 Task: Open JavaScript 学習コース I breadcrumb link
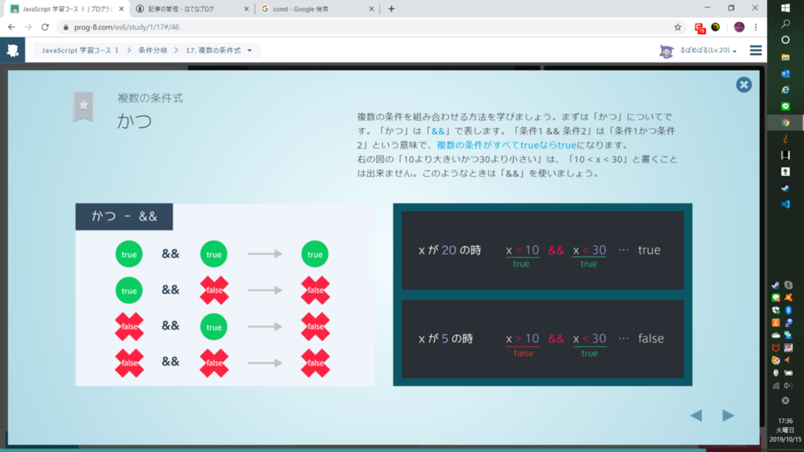tap(80, 51)
